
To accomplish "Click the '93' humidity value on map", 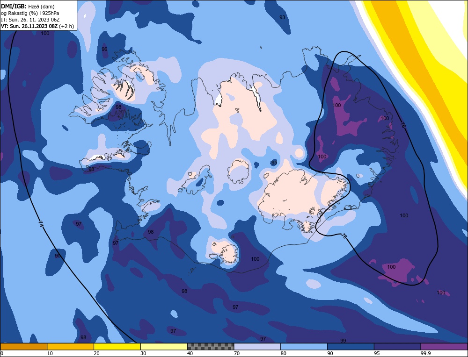I will coord(282,17).
